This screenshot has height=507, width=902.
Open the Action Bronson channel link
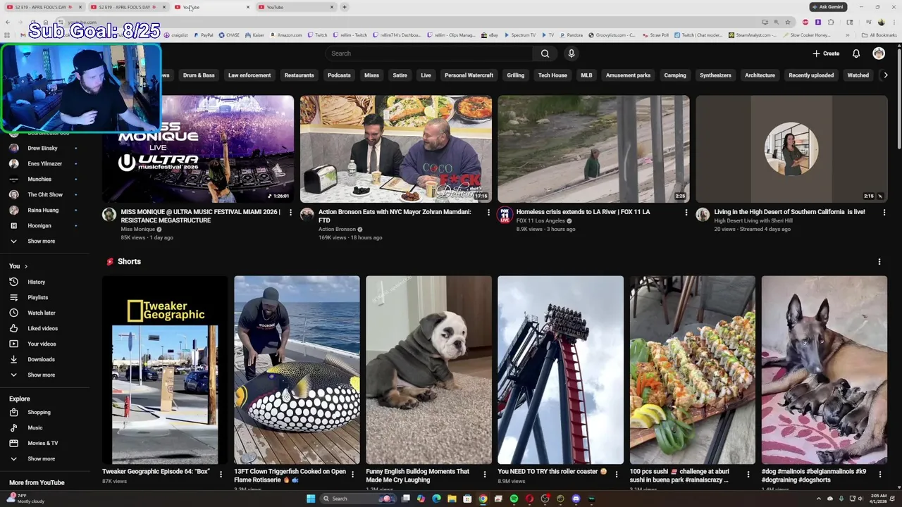(337, 229)
